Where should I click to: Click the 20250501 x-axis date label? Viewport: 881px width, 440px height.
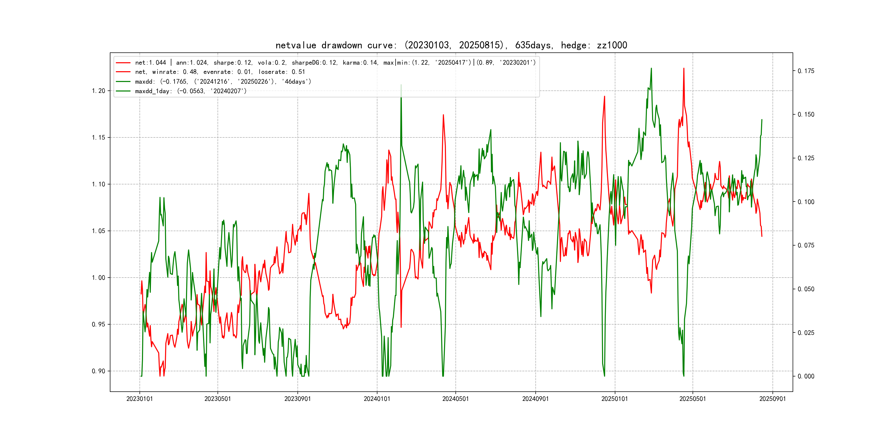(693, 399)
